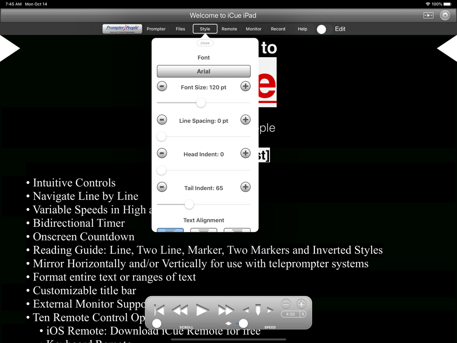457x343 pixels.
Task: Toggle the R timer reset button
Action: [x=303, y=314]
